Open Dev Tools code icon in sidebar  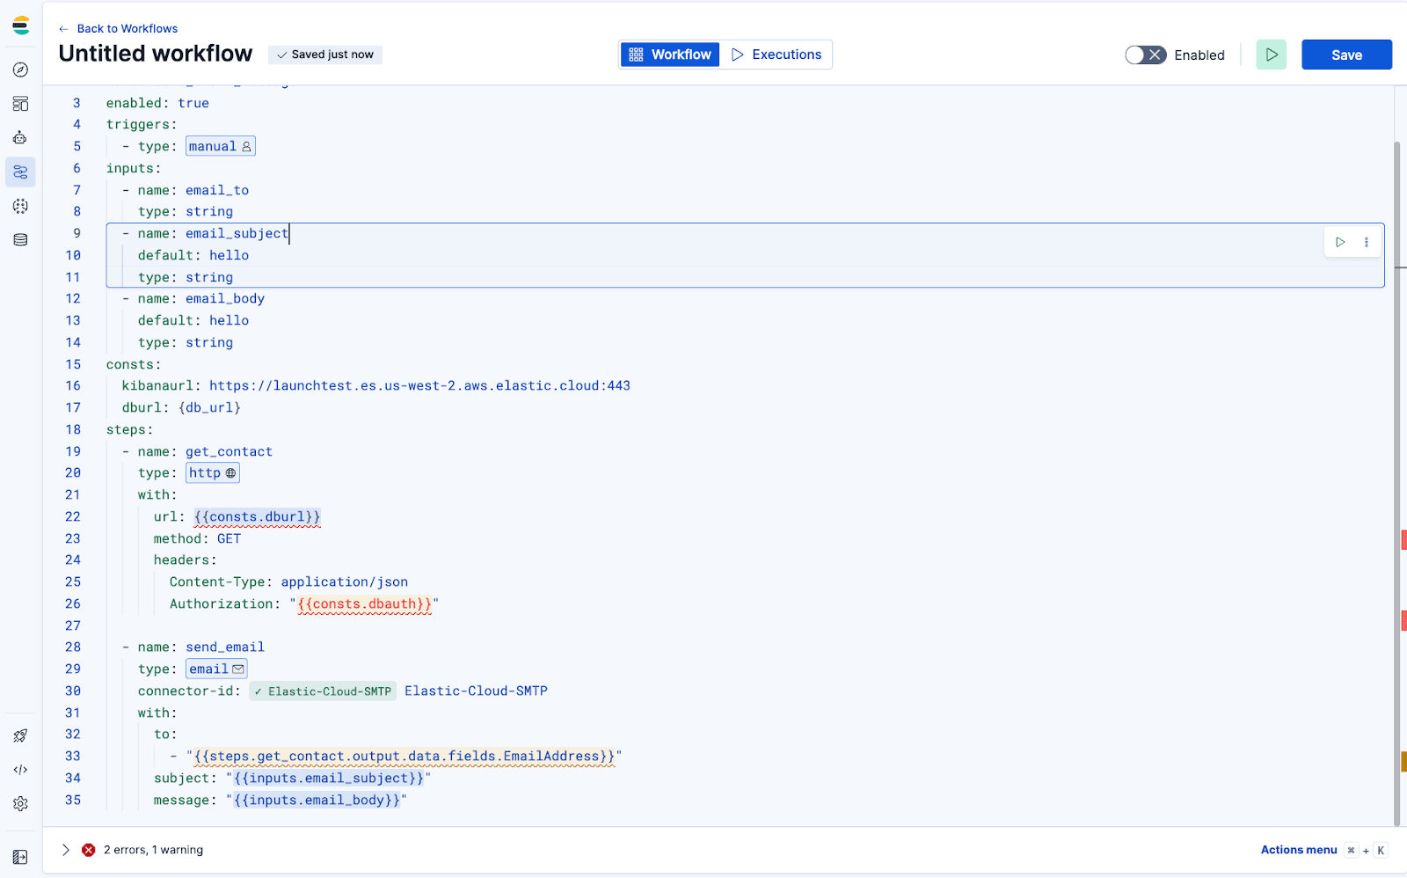pyautogui.click(x=20, y=770)
